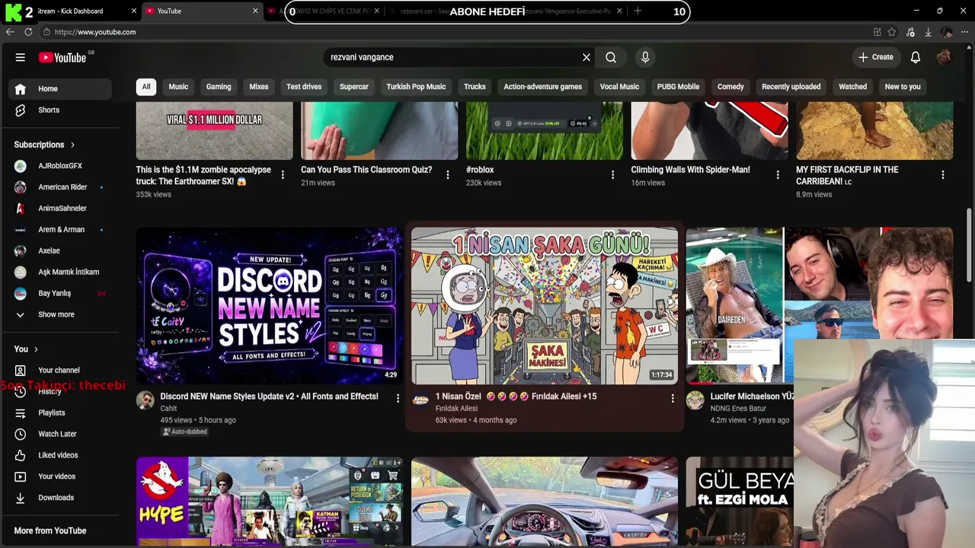Open the notifications bell

tap(916, 57)
